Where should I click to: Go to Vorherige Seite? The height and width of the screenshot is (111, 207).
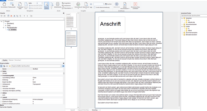coord(20,5)
